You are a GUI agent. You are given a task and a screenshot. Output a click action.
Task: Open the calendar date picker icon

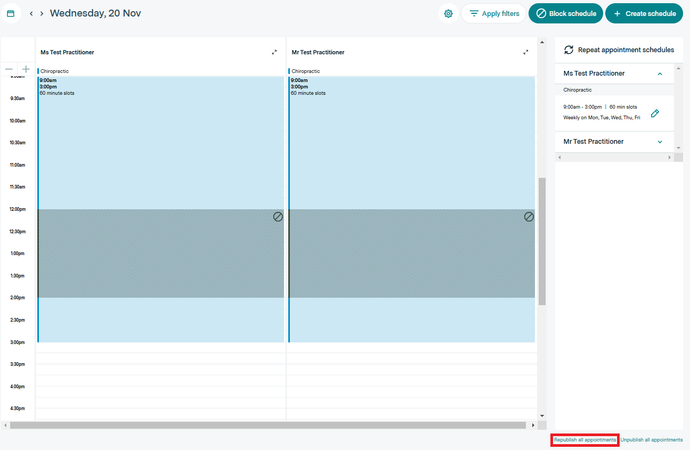pyautogui.click(x=11, y=13)
